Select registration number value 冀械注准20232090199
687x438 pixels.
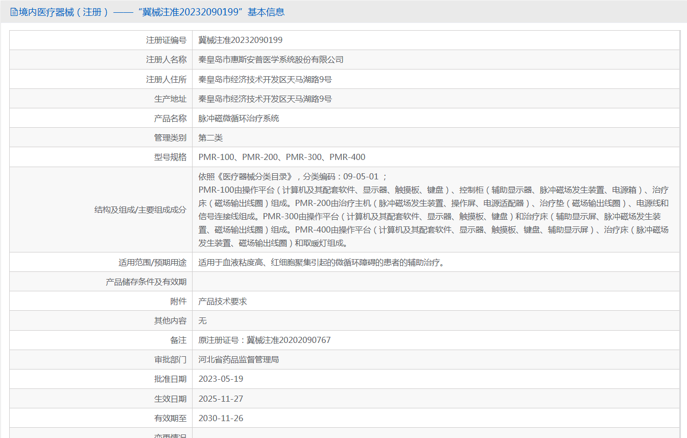(240, 40)
